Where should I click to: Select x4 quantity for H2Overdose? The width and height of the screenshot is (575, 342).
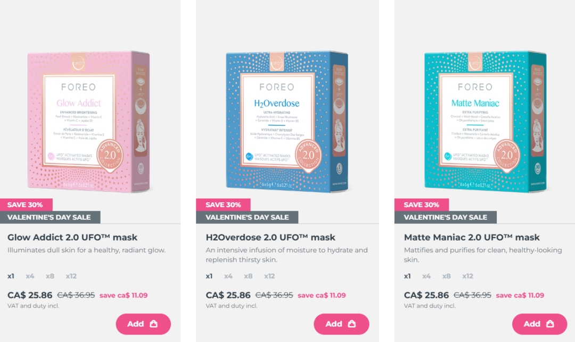click(228, 276)
